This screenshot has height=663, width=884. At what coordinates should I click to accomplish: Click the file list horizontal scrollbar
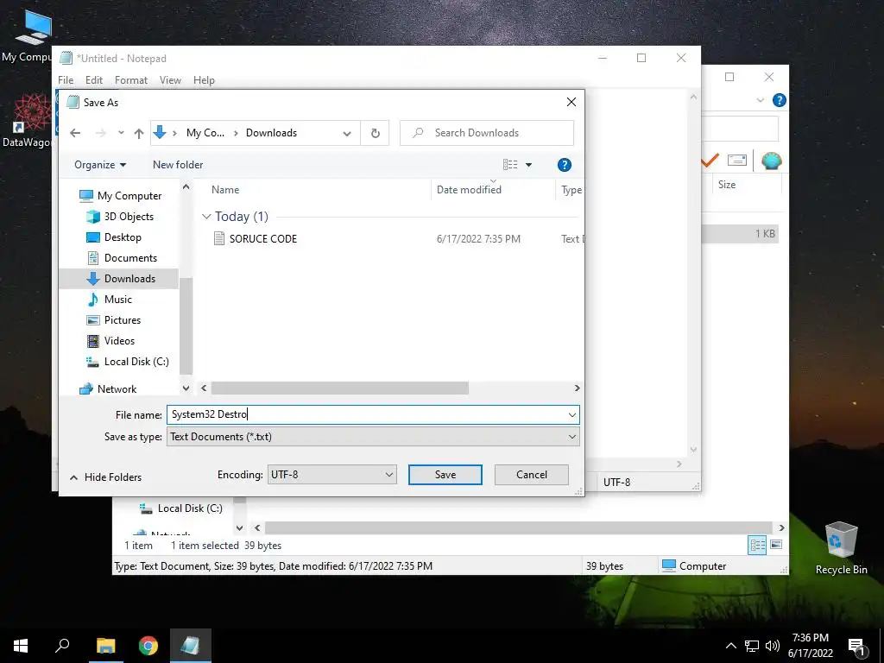point(339,388)
